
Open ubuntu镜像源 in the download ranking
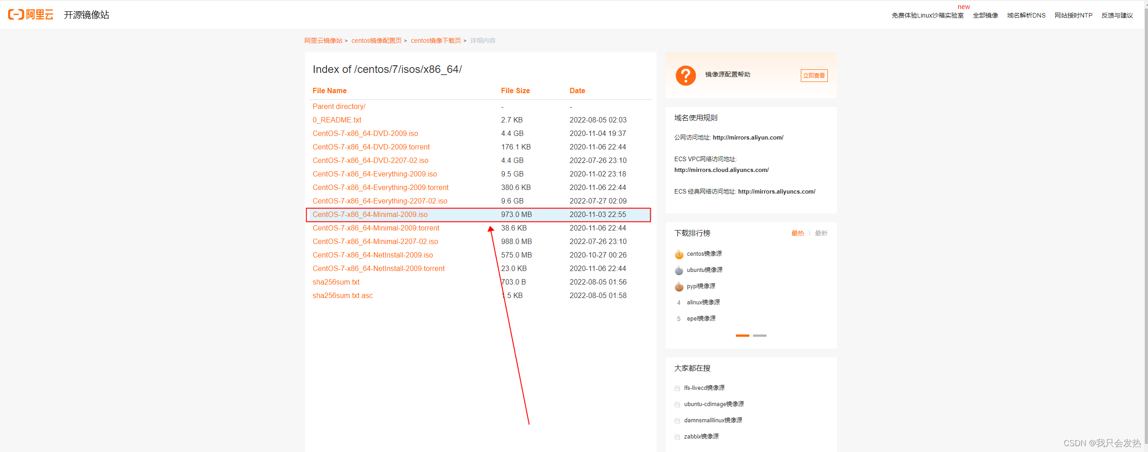click(705, 270)
